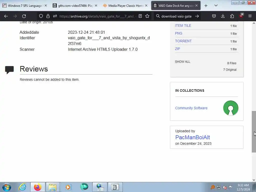Open the PNG download link
This screenshot has height=192, width=256.
[x=178, y=33]
